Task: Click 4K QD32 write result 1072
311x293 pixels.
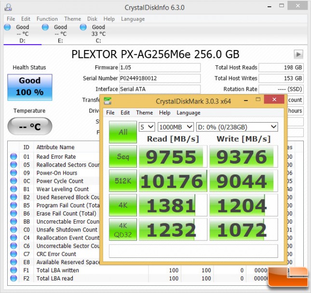Action: click(x=243, y=229)
